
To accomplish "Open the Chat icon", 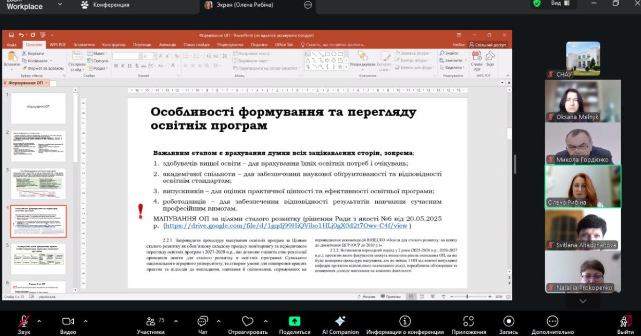I will pos(202,321).
